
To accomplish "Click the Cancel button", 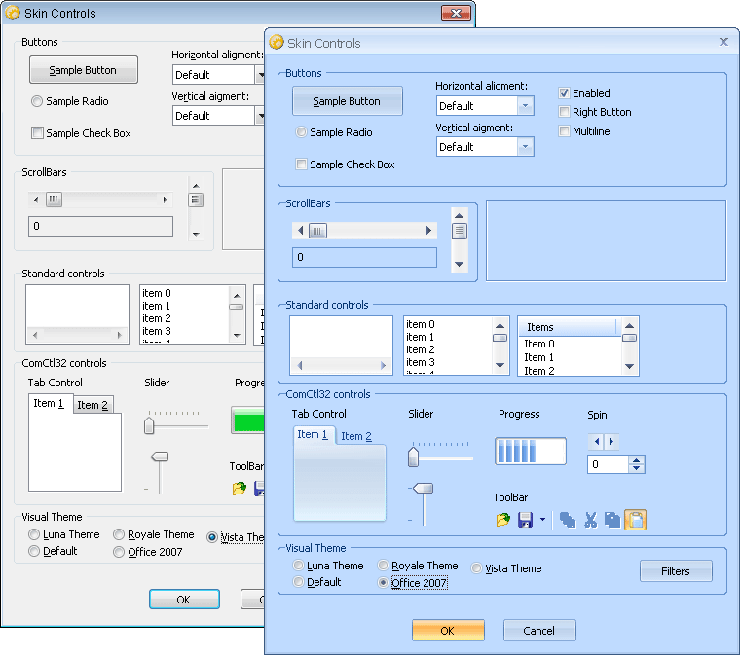I will 539,631.
